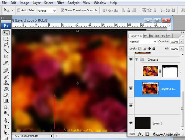
Task: Select the Magic Wand tool
Action: 5,51
